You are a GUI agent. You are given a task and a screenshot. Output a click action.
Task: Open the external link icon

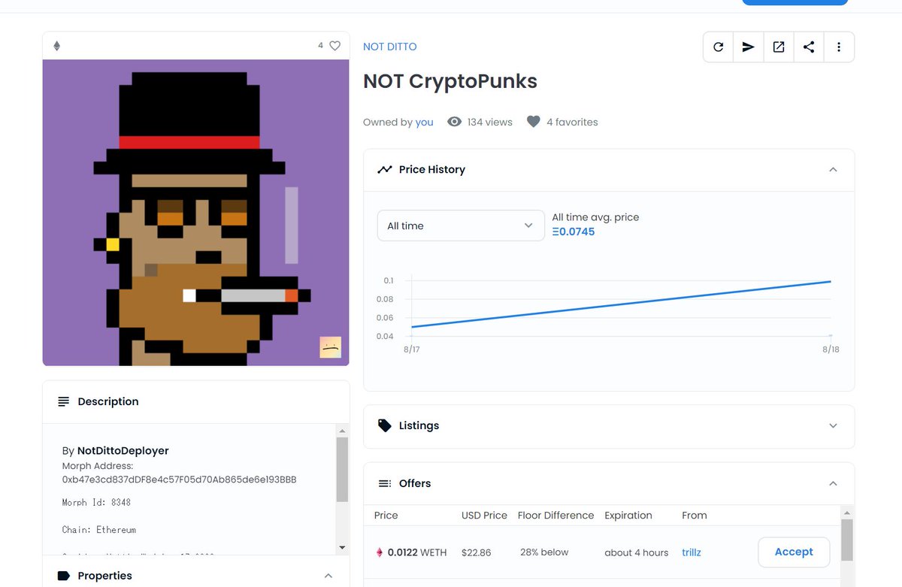coord(779,47)
